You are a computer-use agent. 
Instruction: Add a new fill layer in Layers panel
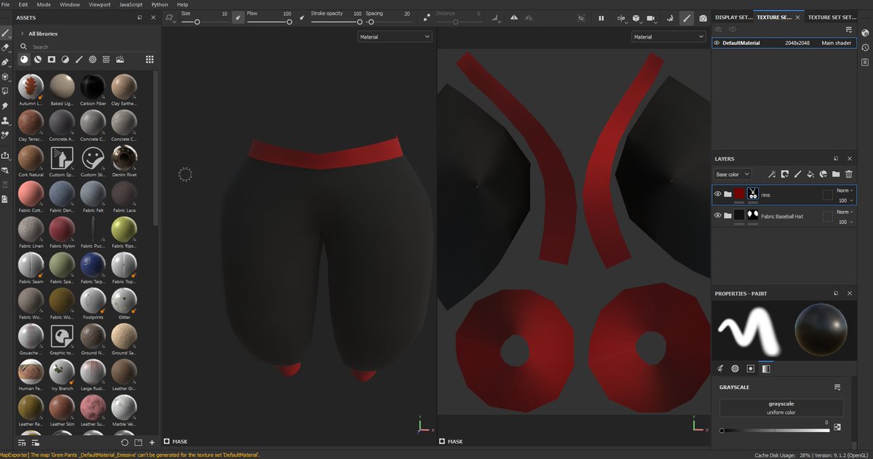click(810, 174)
